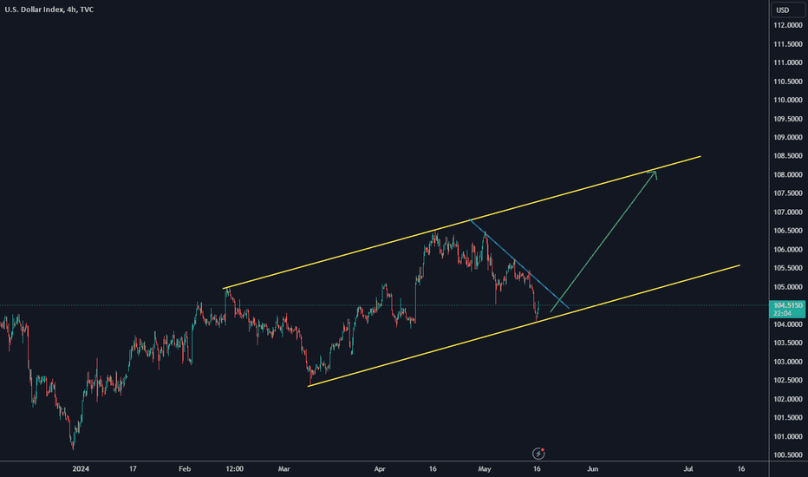
Task: Click the Mar label on time axis
Action: [284, 468]
